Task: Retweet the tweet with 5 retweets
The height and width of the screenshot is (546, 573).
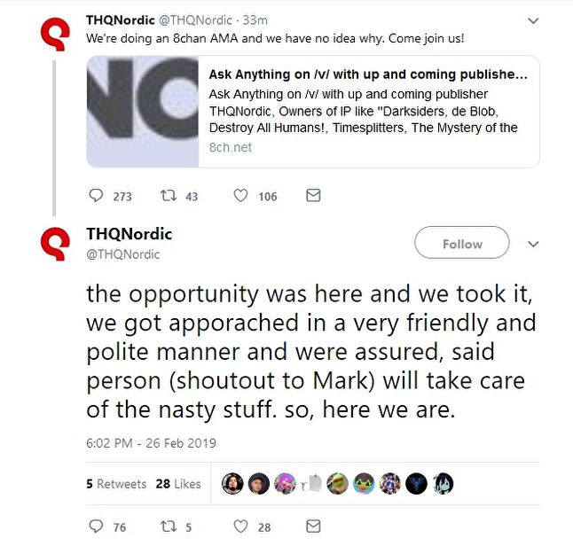Action: click(169, 526)
